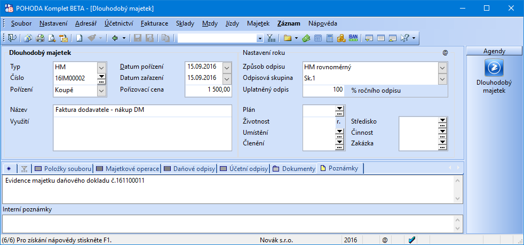
Task: Click the IBAN icon
Action: click(353, 38)
